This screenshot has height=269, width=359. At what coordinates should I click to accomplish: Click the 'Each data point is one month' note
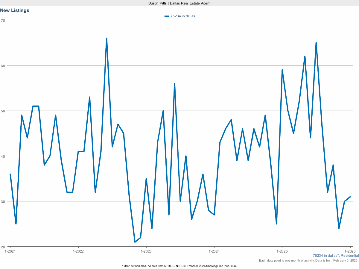click(x=308, y=260)
